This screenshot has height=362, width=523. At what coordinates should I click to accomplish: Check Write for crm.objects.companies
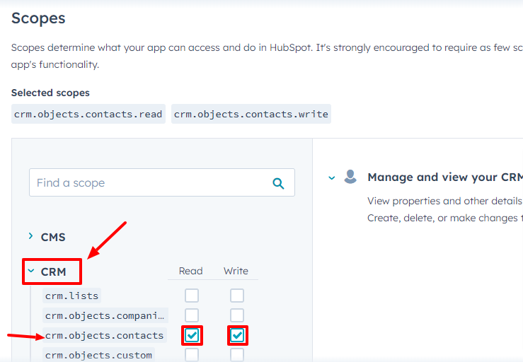tap(237, 315)
